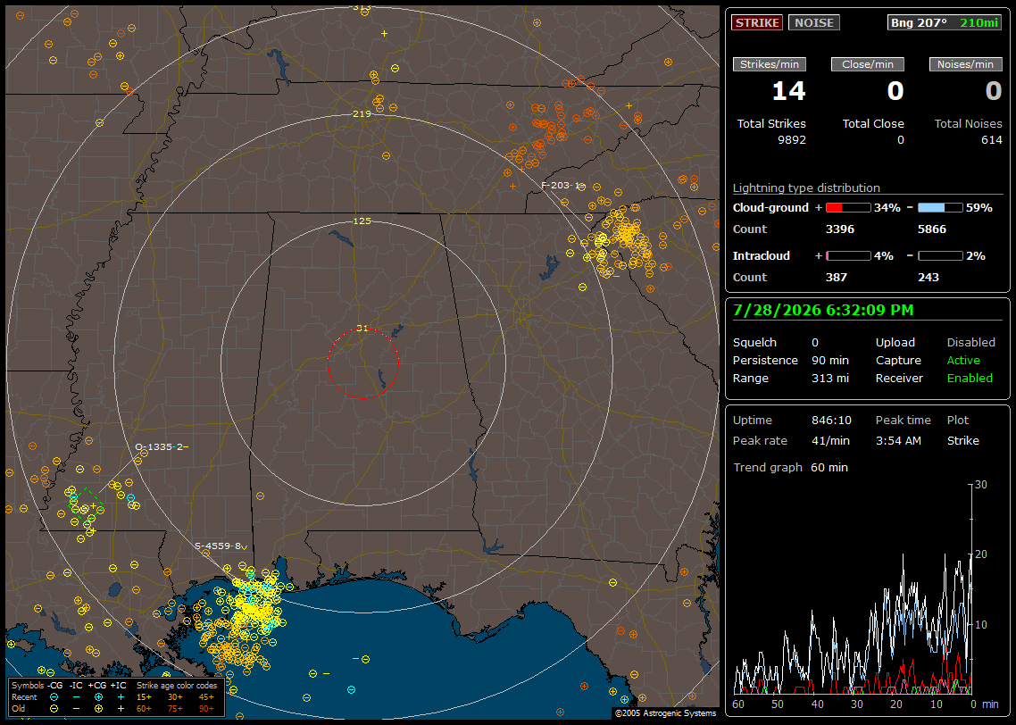Image resolution: width=1016 pixels, height=725 pixels.
Task: Click the 219 mile range ring label
Action: tap(362, 114)
